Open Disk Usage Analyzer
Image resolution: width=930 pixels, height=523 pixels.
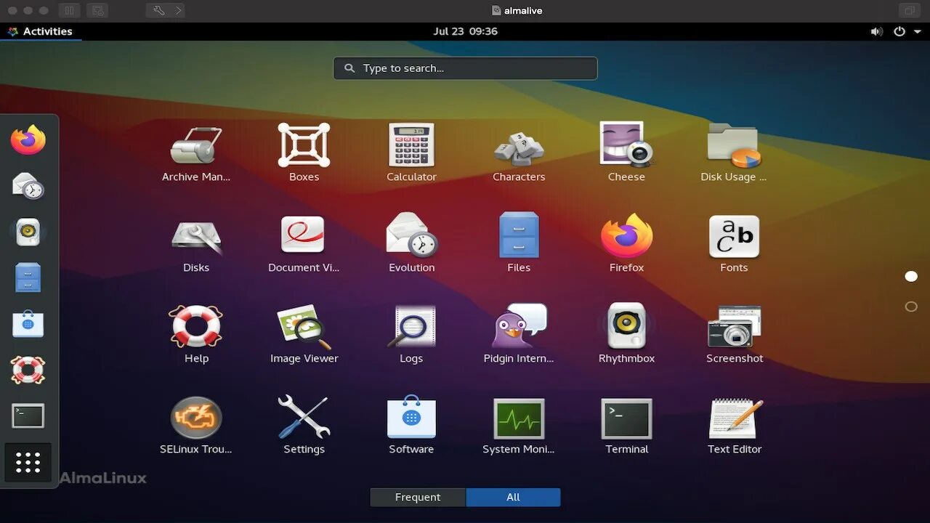click(x=734, y=153)
